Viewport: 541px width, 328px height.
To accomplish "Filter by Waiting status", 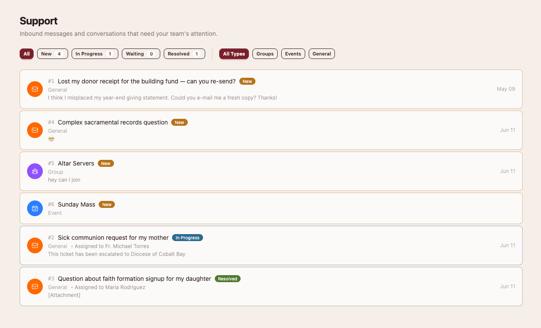I will pyautogui.click(x=141, y=54).
